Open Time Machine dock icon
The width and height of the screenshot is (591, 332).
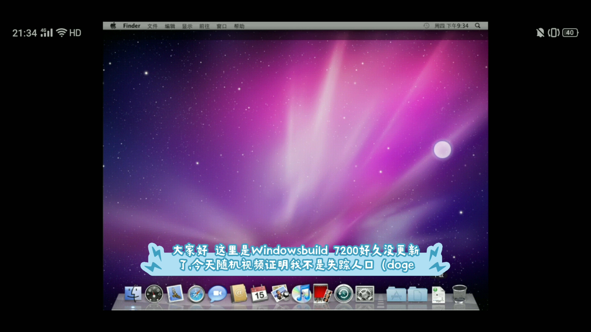tap(344, 294)
